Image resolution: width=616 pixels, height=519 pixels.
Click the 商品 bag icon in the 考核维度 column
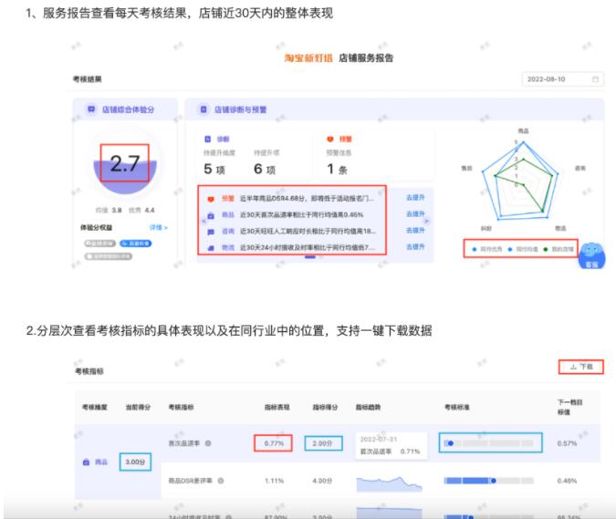(86, 462)
